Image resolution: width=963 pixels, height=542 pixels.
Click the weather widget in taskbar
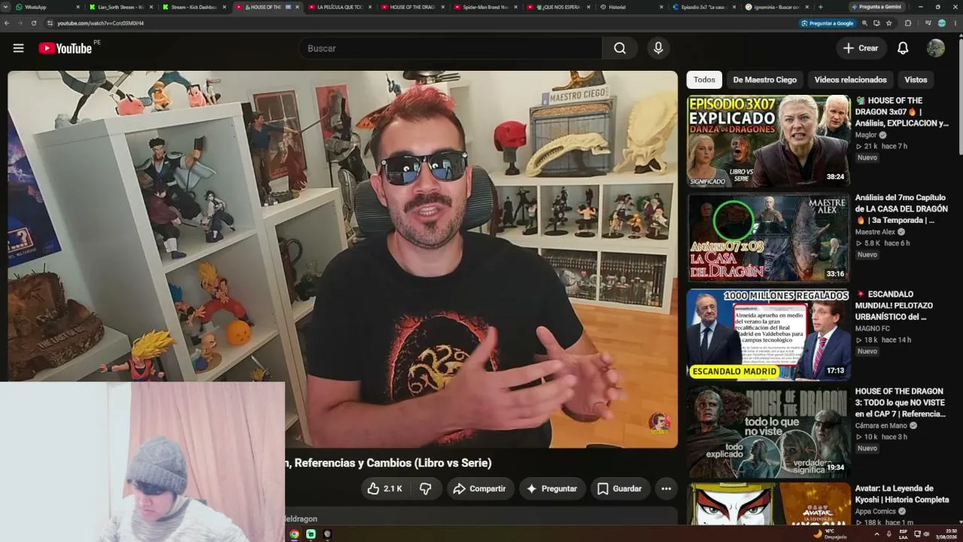pos(830,534)
